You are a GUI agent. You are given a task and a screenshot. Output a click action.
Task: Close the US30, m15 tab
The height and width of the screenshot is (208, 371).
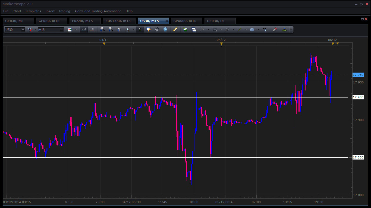[166, 21]
